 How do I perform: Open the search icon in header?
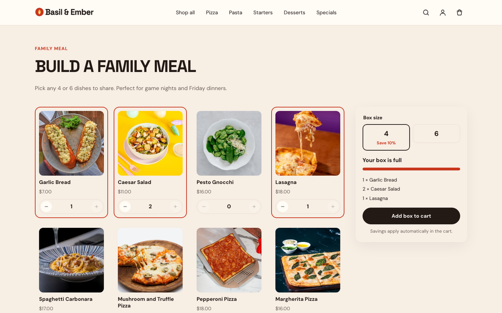(426, 13)
